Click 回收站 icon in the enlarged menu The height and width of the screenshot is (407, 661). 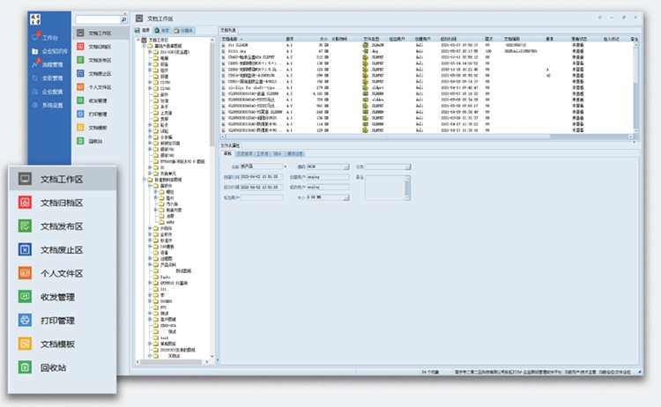[x=25, y=366]
